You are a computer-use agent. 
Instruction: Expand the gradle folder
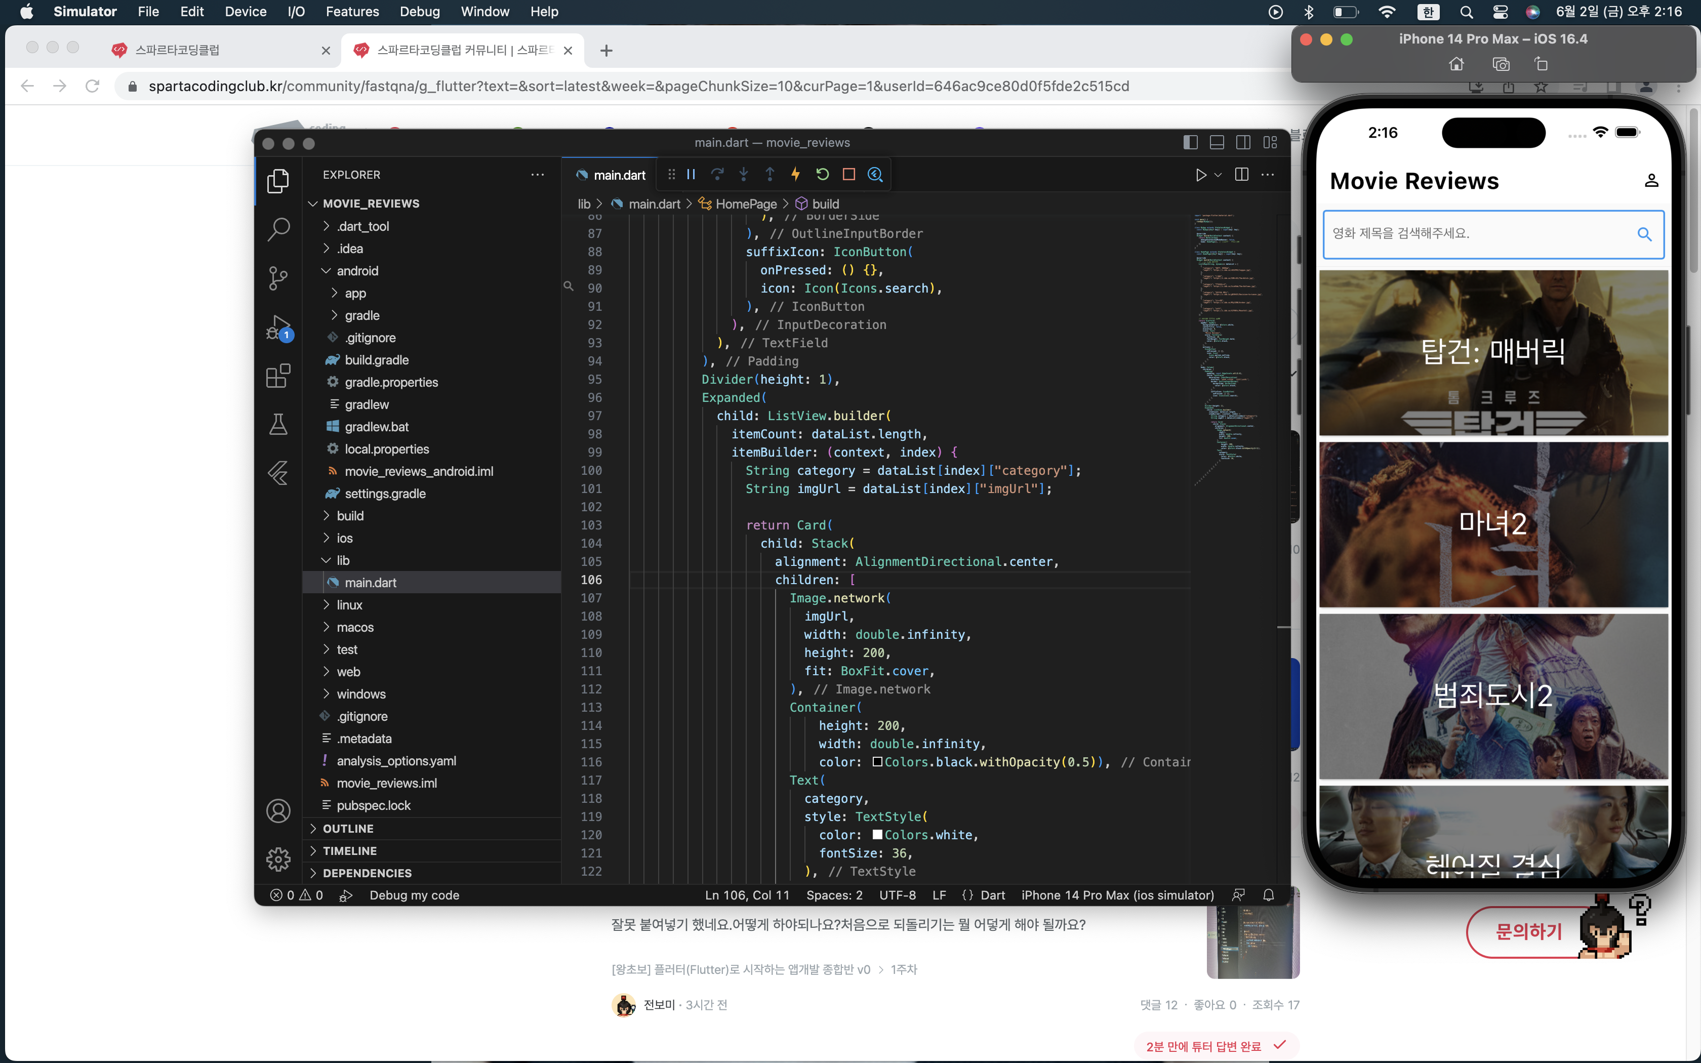pyautogui.click(x=431, y=316)
